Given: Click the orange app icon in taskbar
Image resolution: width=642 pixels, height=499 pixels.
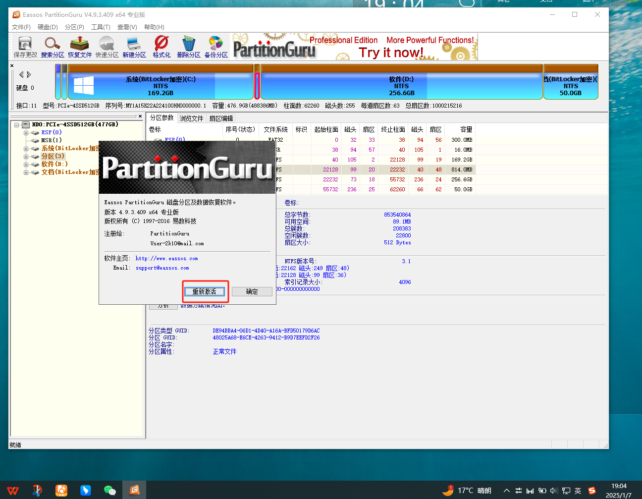Looking at the screenshot, I should [61, 490].
